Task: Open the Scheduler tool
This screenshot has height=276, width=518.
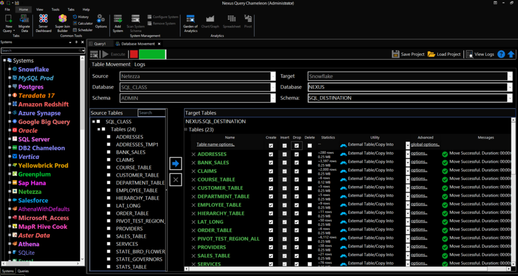Action: point(82,30)
